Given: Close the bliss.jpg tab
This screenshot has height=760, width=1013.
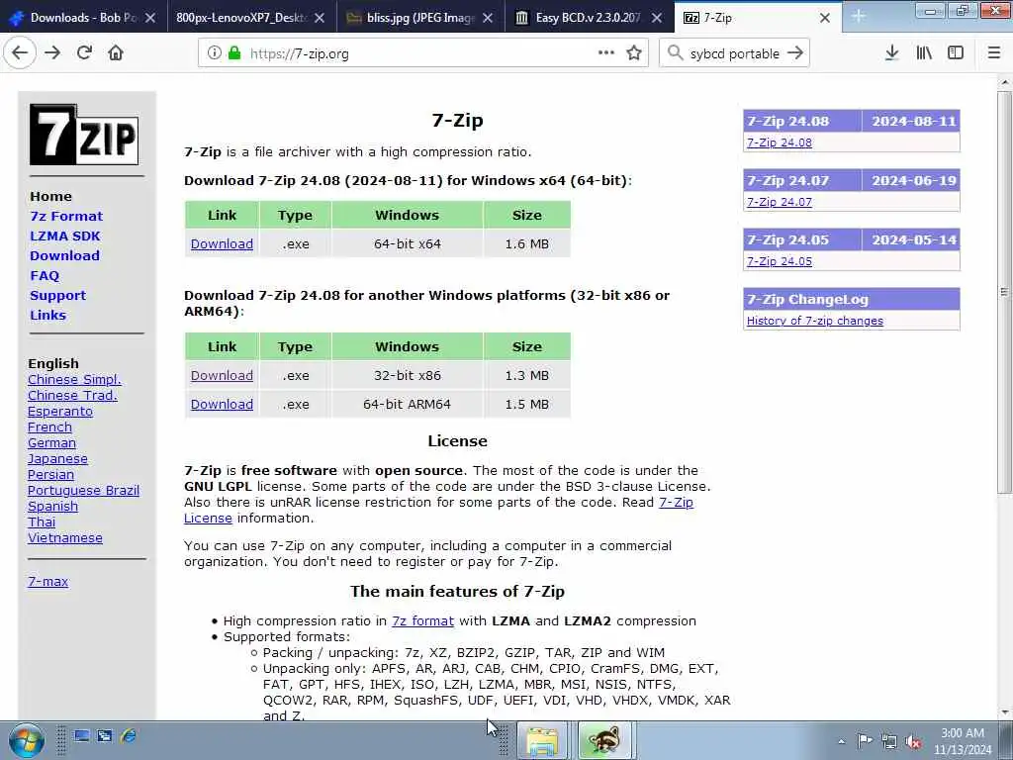Looking at the screenshot, I should pos(488,18).
